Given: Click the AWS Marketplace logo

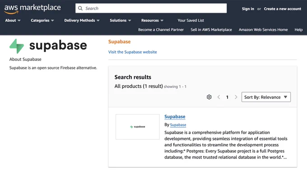Looking at the screenshot, I should point(33,9).
